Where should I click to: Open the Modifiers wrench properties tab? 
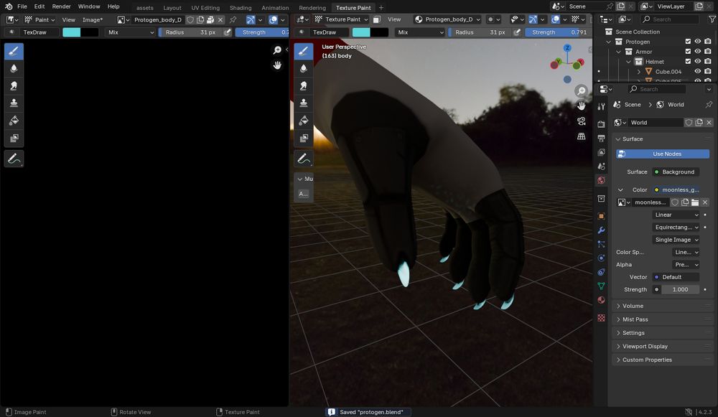point(601,230)
